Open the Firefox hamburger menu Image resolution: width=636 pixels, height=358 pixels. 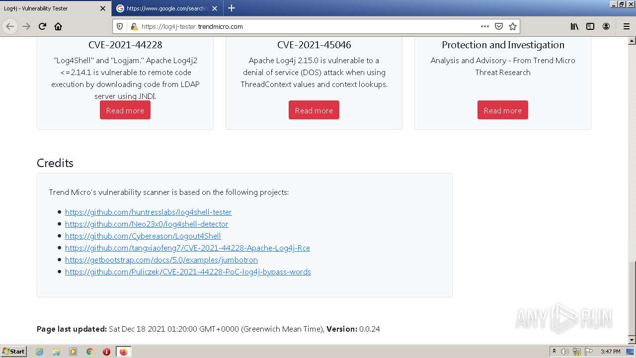tap(626, 26)
